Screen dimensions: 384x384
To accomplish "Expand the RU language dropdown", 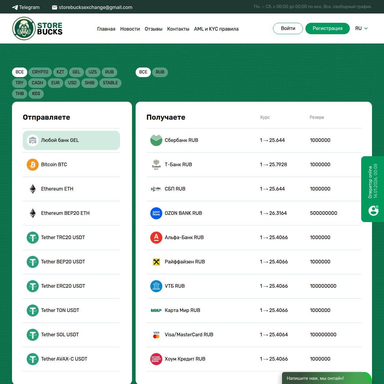I will 361,28.
